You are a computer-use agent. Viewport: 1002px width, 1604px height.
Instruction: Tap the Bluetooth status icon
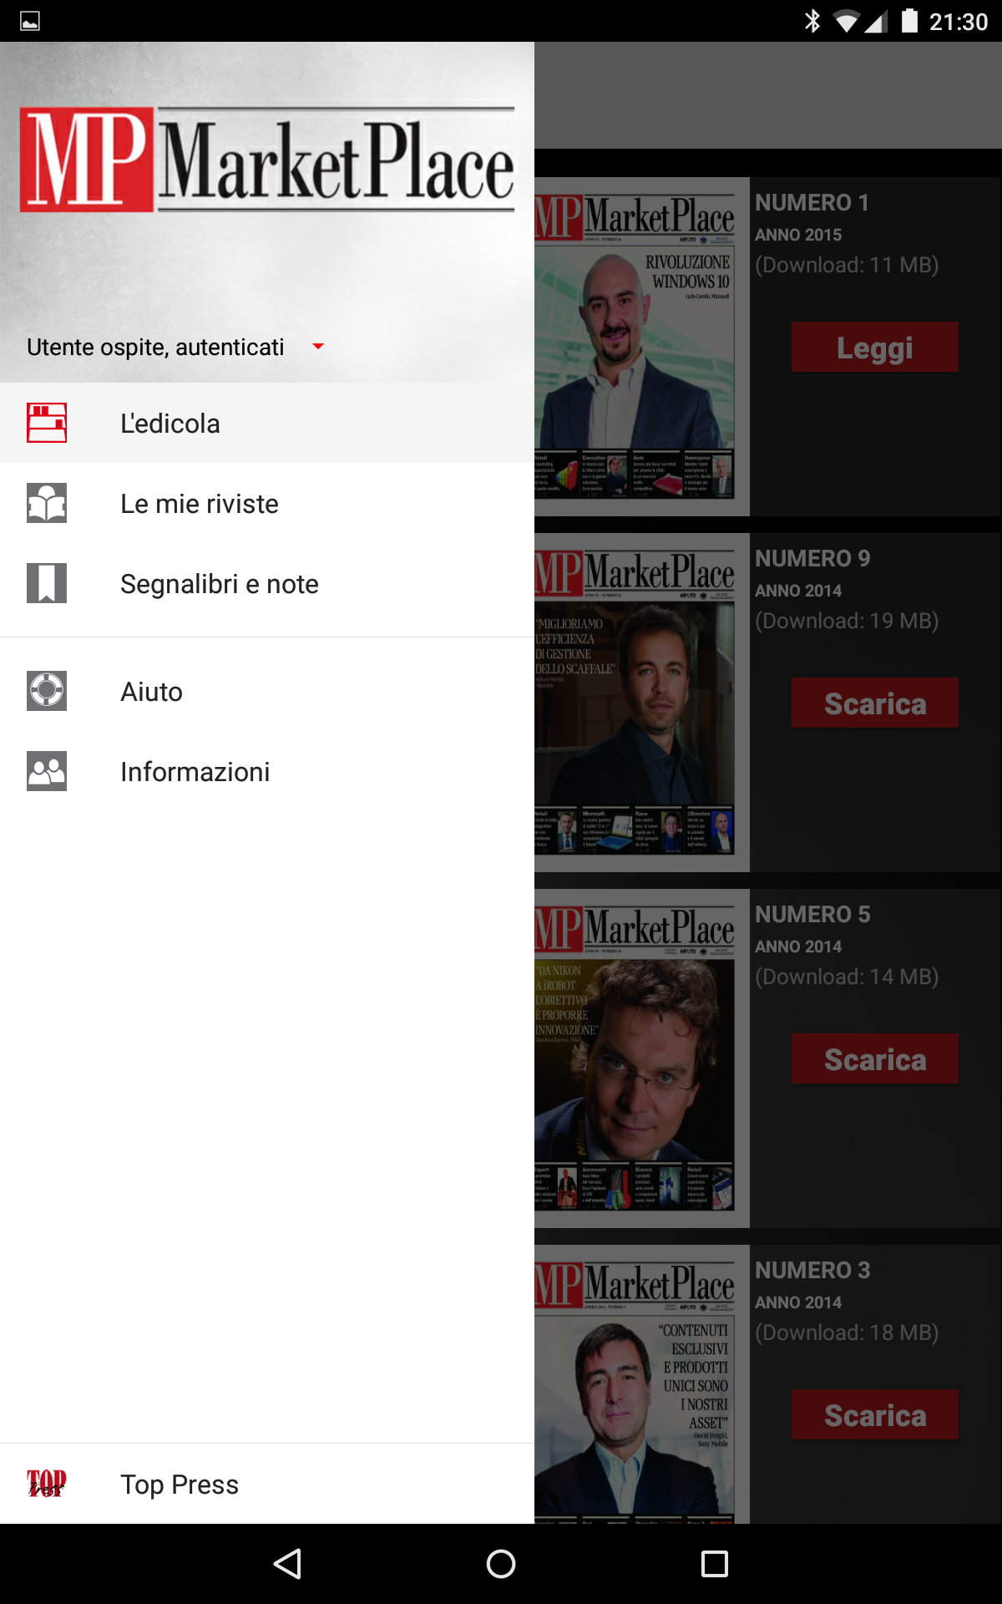[x=812, y=21]
